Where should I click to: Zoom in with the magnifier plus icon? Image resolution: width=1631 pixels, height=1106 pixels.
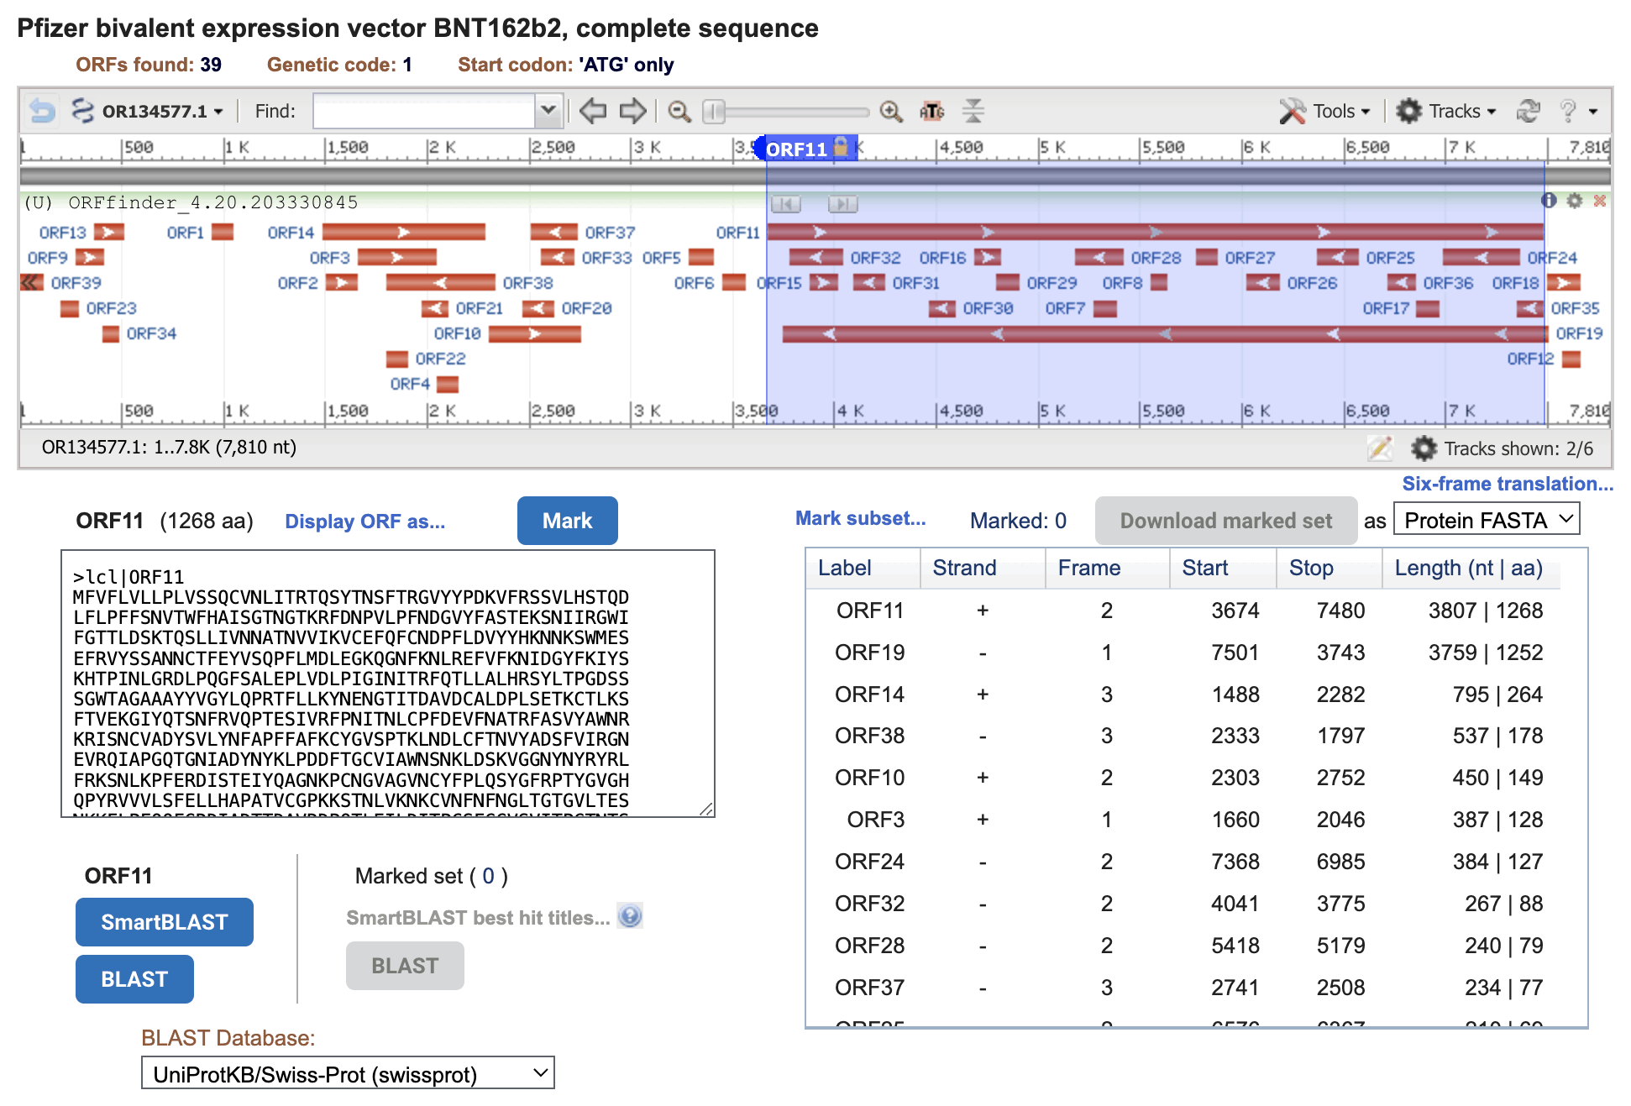pos(890,111)
